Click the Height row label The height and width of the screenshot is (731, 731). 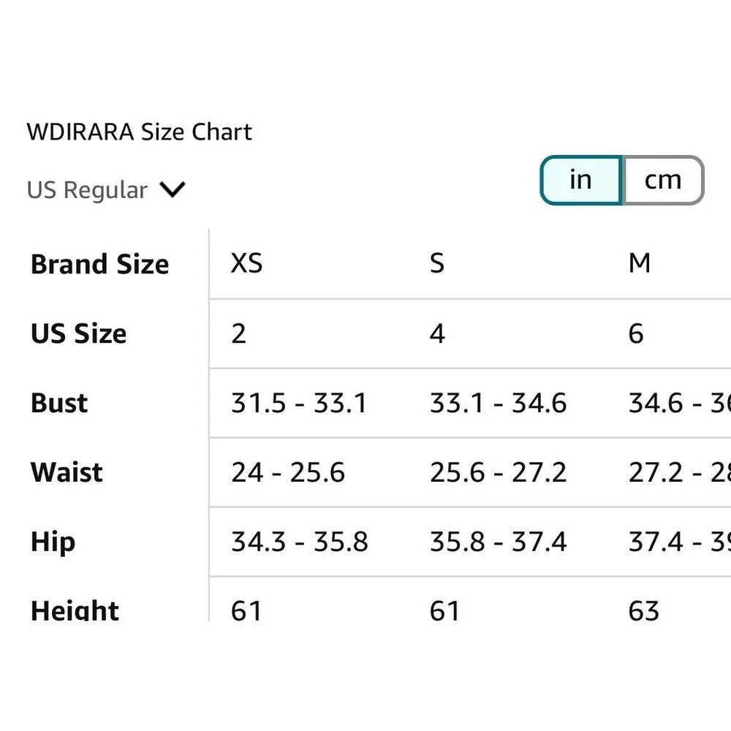[x=75, y=610]
